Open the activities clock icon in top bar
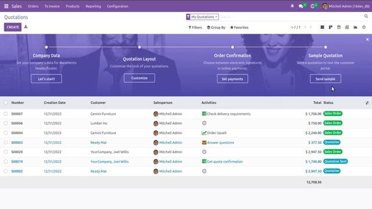The width and height of the screenshot is (372, 209). (313, 6)
